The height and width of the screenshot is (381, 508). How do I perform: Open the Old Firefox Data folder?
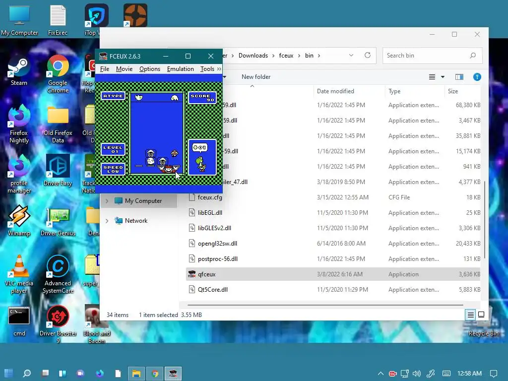point(58,125)
